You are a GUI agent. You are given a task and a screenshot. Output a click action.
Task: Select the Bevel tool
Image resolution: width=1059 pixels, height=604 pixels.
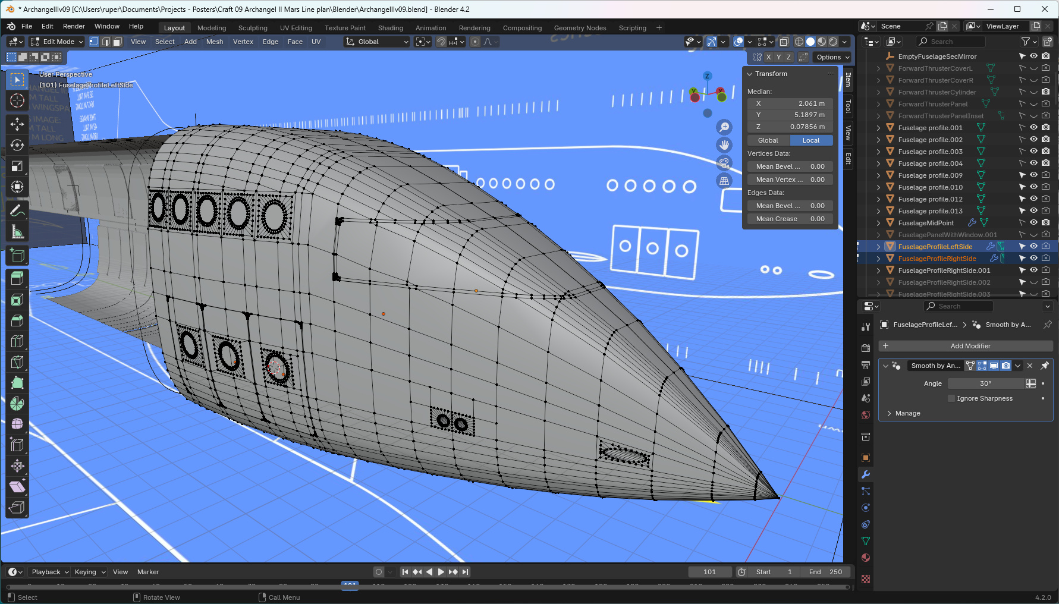pos(17,320)
